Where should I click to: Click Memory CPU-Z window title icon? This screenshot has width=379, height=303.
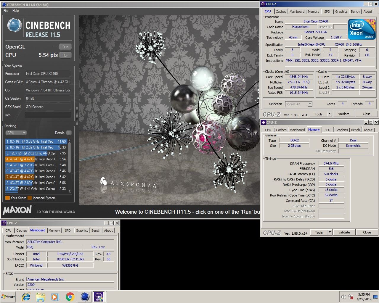tap(264, 122)
